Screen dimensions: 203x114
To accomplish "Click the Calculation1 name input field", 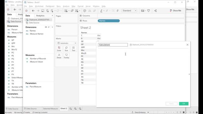I will pos(113,45).
